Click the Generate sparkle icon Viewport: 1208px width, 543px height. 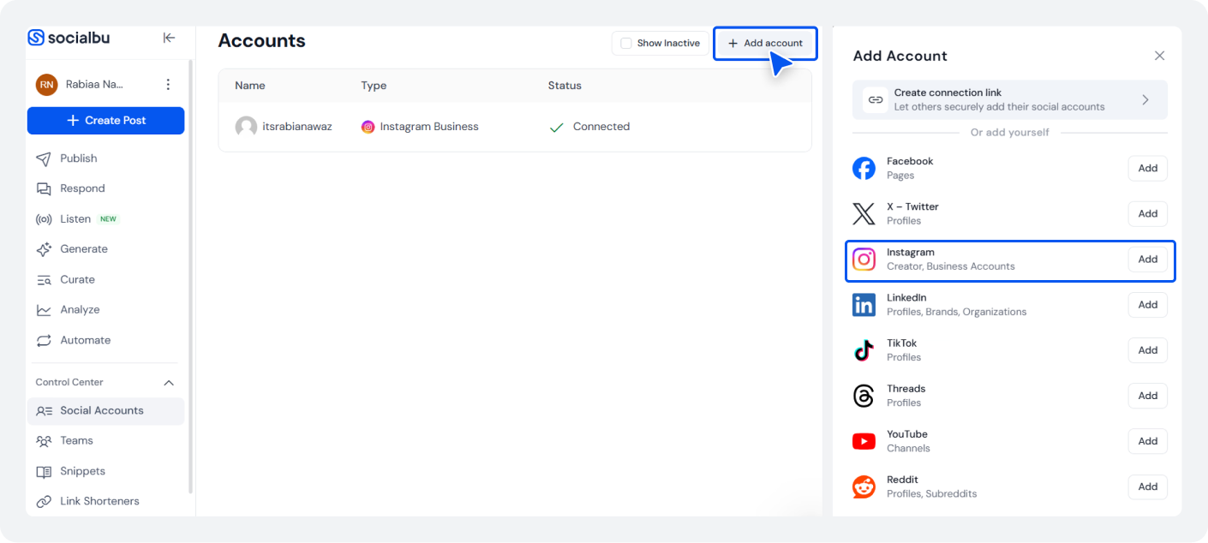(x=44, y=249)
